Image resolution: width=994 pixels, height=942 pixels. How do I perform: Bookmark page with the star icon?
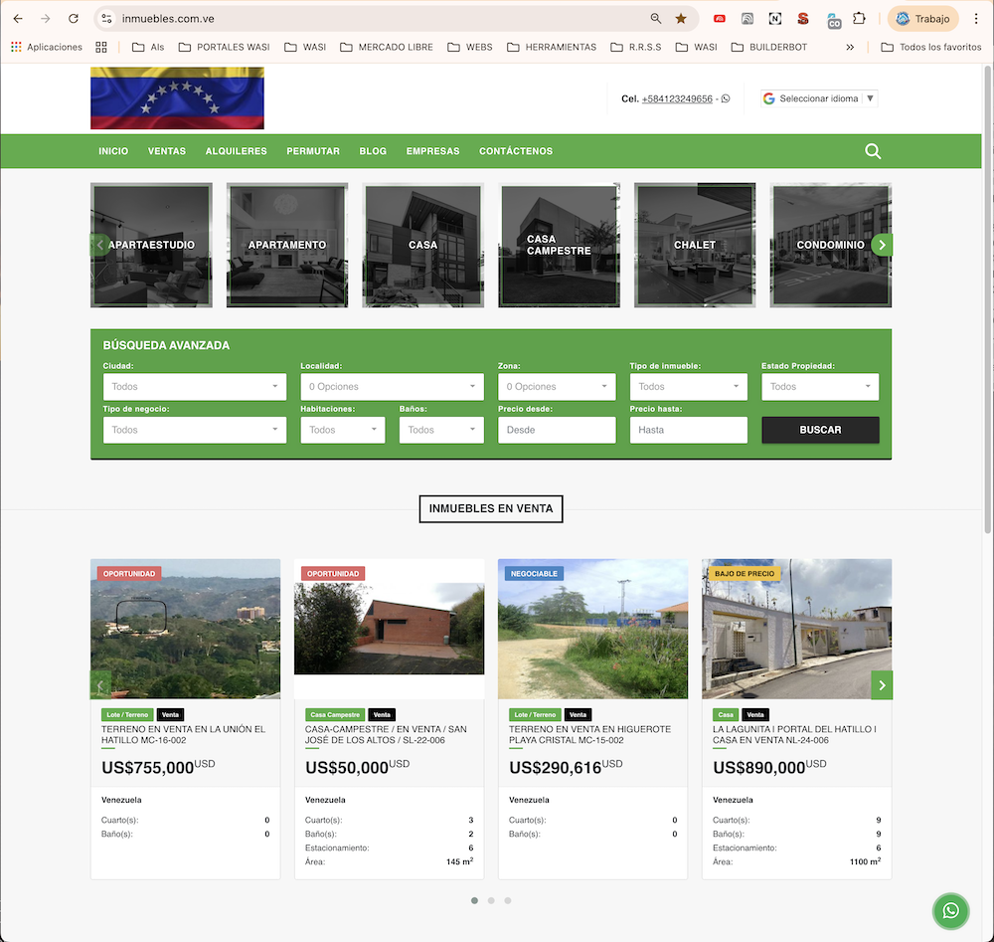point(681,19)
